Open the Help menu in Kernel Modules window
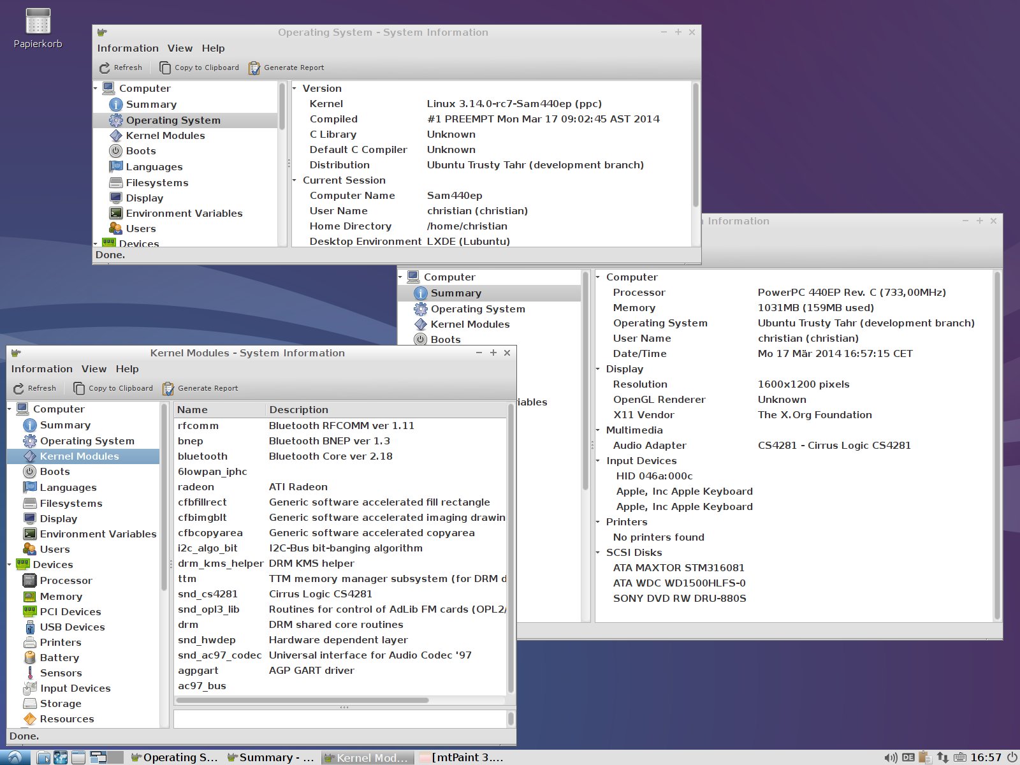The height and width of the screenshot is (765, 1020). [x=127, y=369]
